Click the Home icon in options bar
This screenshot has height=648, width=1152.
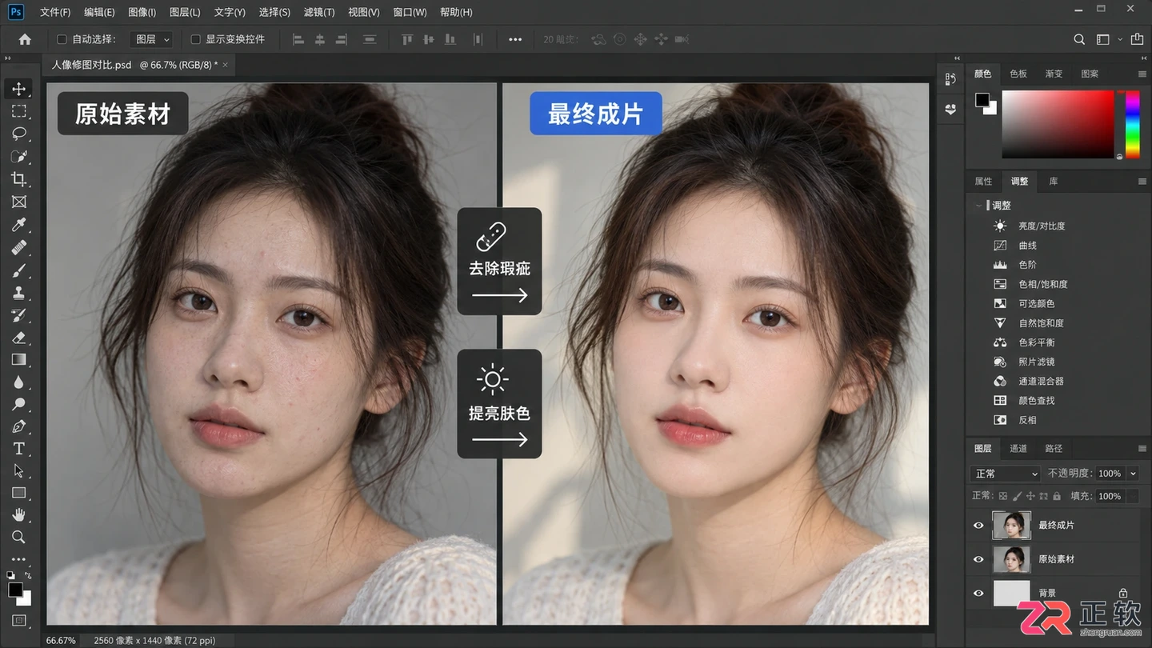coord(25,39)
